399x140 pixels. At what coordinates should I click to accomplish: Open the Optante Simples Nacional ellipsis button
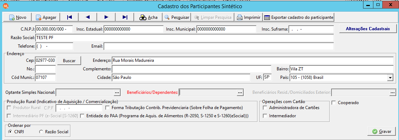coord(117,93)
